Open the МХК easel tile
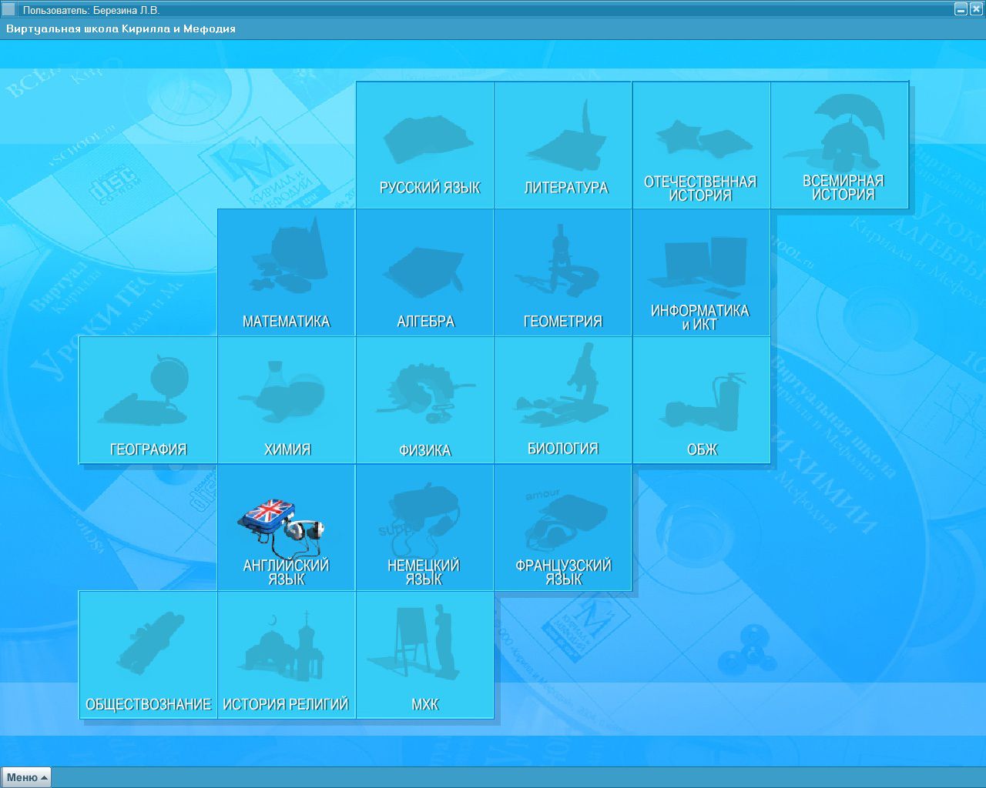 coord(425,656)
